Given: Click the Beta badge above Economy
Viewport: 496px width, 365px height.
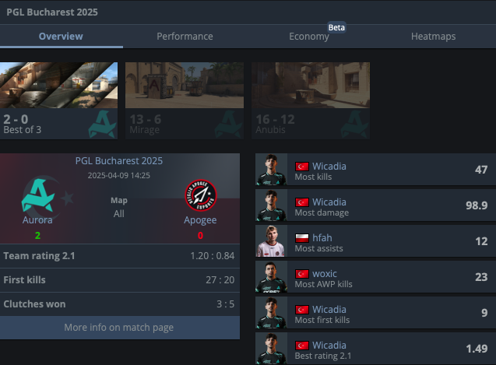Looking at the screenshot, I should [x=336, y=27].
